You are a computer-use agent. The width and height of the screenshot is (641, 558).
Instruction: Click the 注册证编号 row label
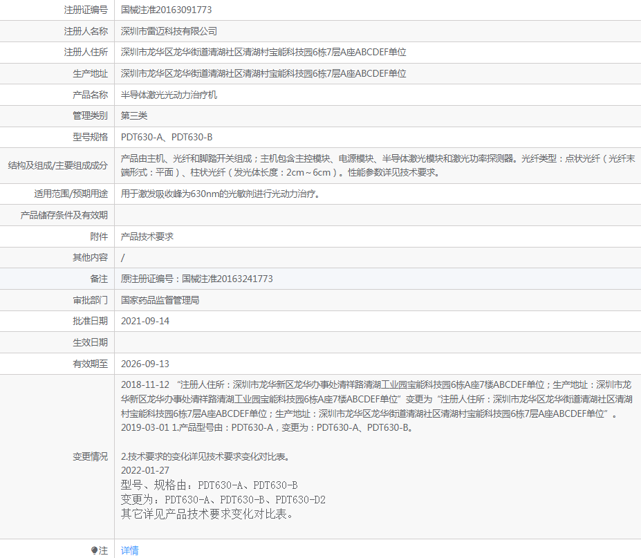pos(86,10)
